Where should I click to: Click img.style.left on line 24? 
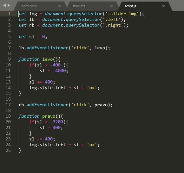coord(47,145)
